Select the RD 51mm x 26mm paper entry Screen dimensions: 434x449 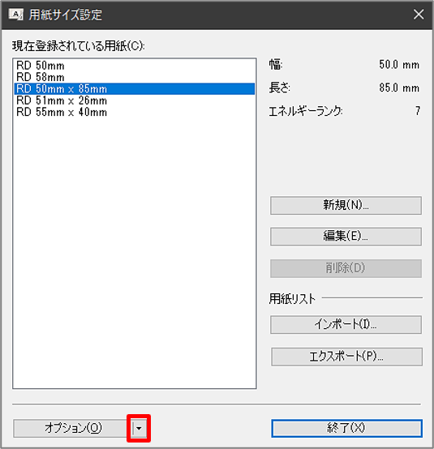(x=134, y=100)
